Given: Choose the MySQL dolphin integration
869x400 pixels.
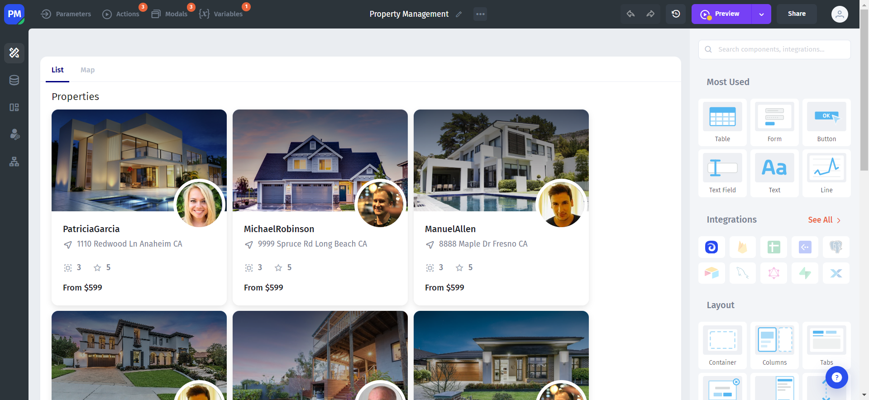Looking at the screenshot, I should 743,273.
